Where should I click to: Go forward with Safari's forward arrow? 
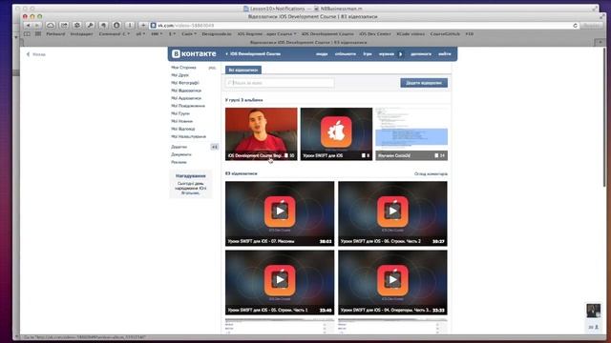click(x=37, y=26)
